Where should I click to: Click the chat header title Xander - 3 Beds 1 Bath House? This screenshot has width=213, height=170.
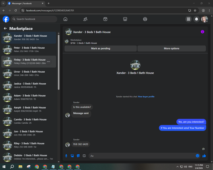(92, 32)
